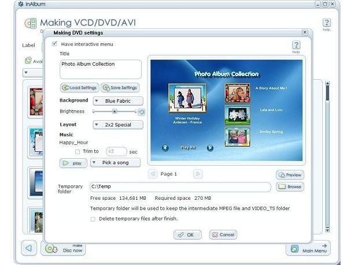354x265 pixels.
Task: Click Load Settings button
Action: 79,88
